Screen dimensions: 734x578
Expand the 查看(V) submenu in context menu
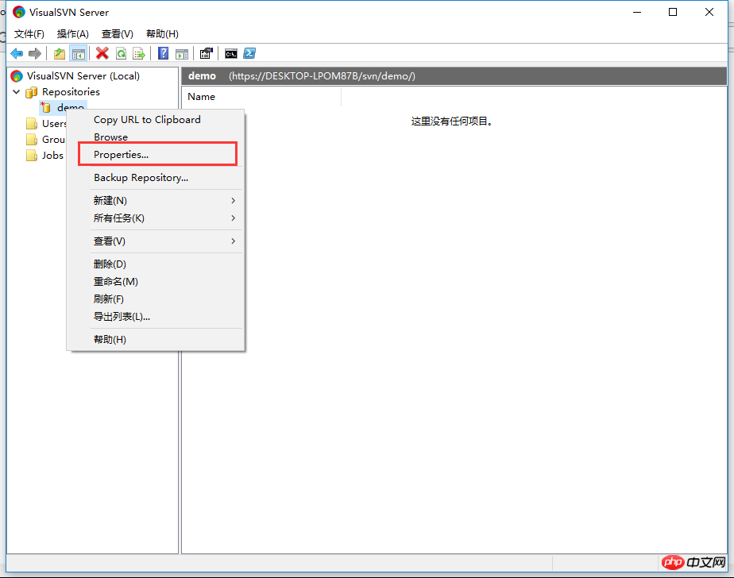pos(166,241)
